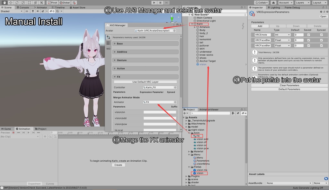Switch to the Timeline tab

click(58, 7)
